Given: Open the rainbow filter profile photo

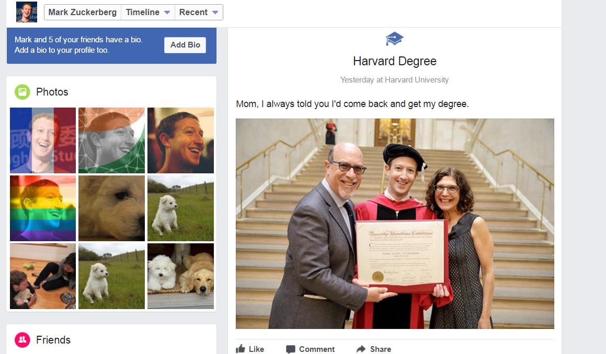Looking at the screenshot, I should pos(43,208).
